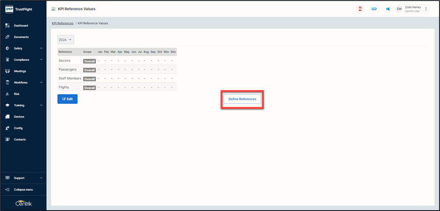Viewport: 440px width, 211px height.
Task: Click the Reference column header
Action: pyautogui.click(x=65, y=52)
